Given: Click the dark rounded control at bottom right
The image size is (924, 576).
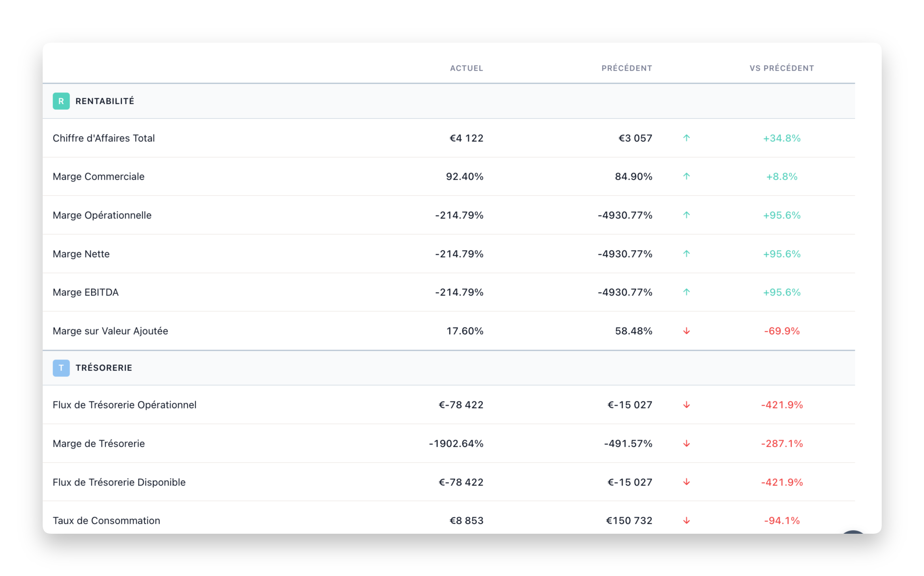Looking at the screenshot, I should pyautogui.click(x=854, y=533).
